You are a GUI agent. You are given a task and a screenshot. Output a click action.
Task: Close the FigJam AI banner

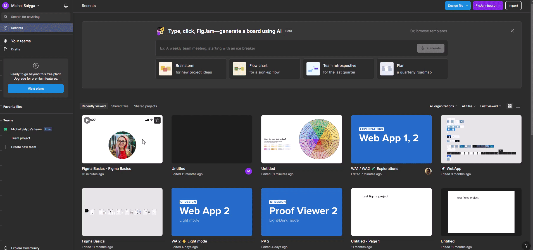tap(512, 31)
